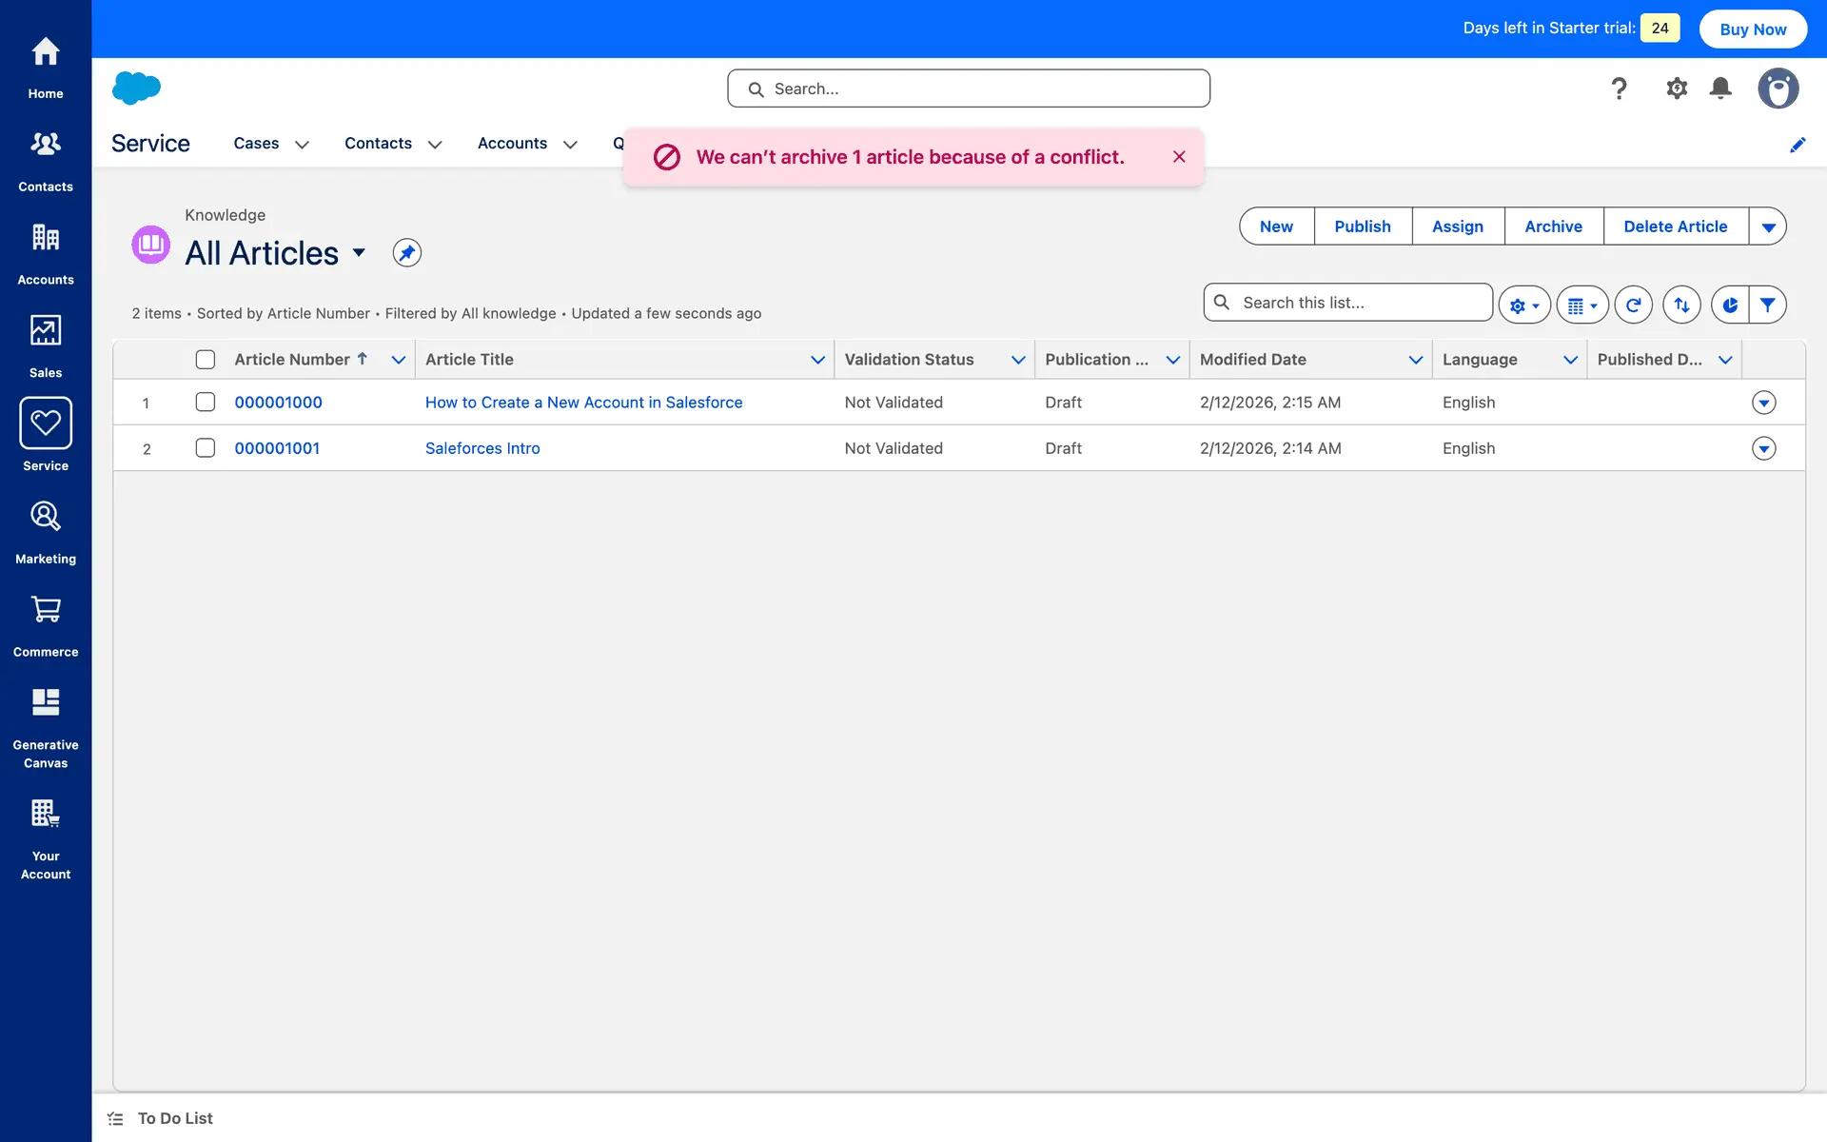Open Setup gear in the header

[x=1676, y=89]
